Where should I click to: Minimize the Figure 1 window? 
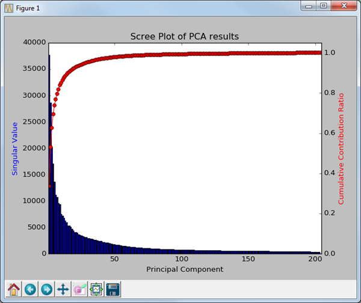[x=310, y=6]
